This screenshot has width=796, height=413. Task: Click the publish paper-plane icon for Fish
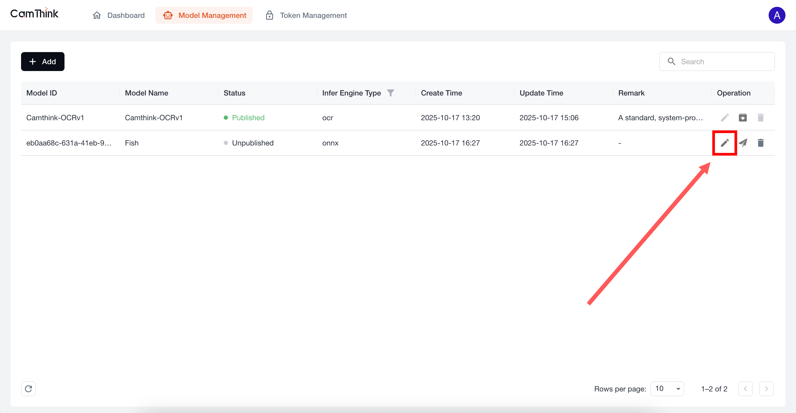pos(743,143)
